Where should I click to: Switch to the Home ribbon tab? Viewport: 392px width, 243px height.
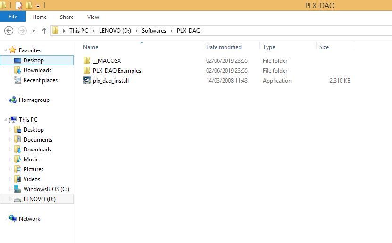click(x=40, y=17)
